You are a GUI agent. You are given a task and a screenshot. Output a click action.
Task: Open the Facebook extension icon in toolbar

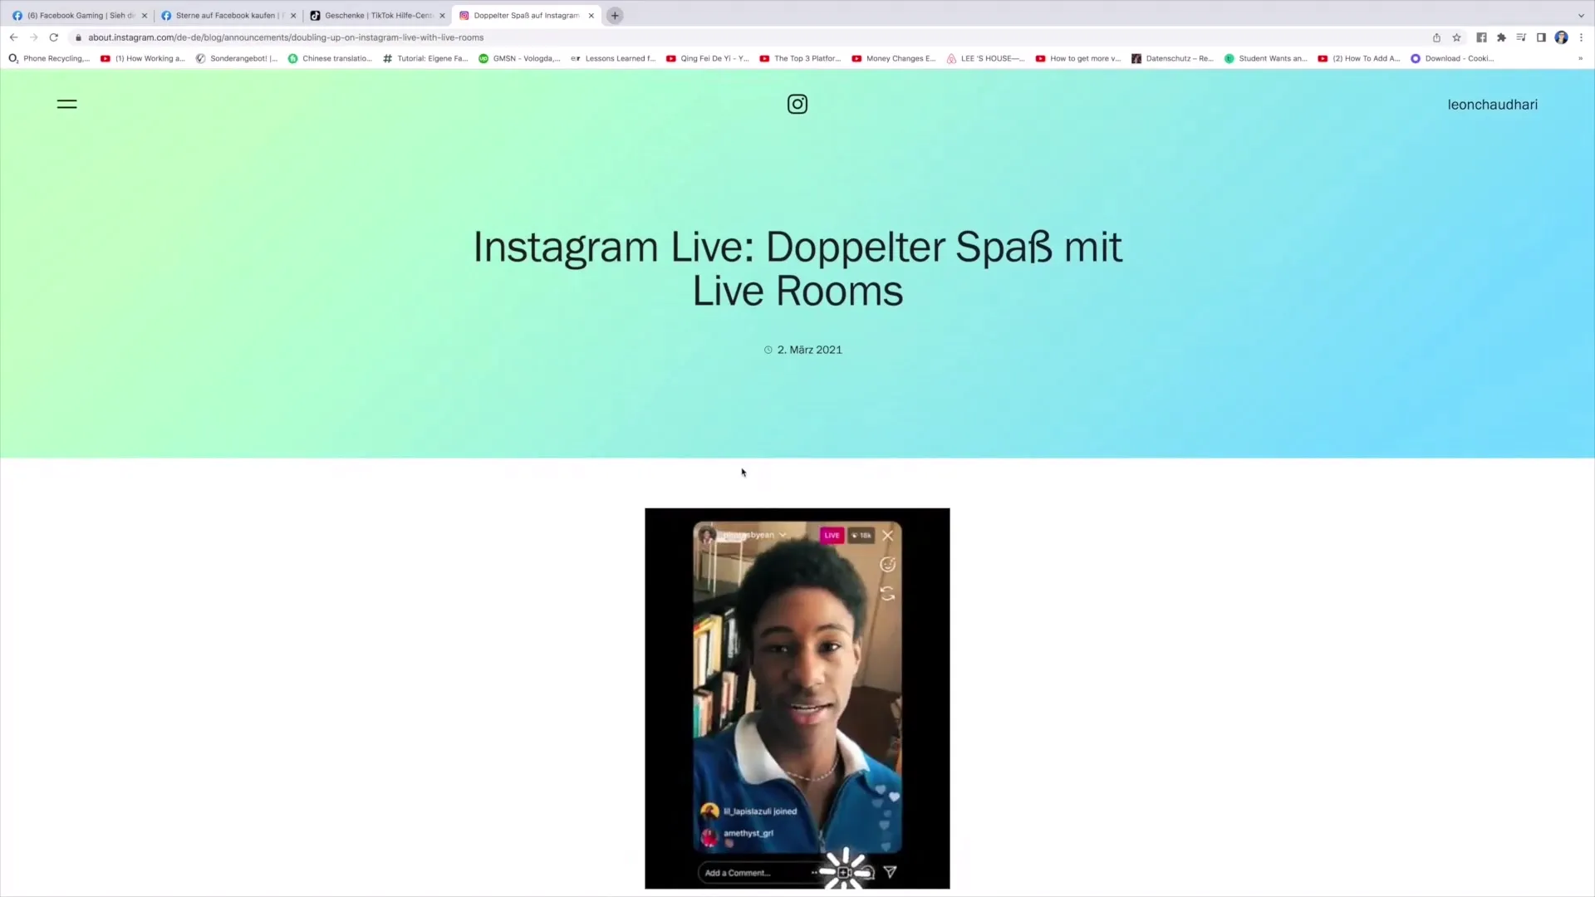[1481, 37]
